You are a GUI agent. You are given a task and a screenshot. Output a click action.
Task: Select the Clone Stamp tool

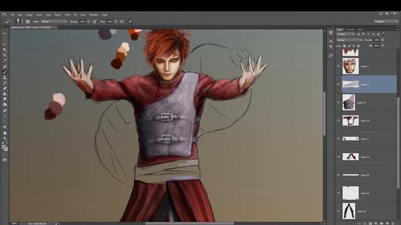(x=4, y=77)
